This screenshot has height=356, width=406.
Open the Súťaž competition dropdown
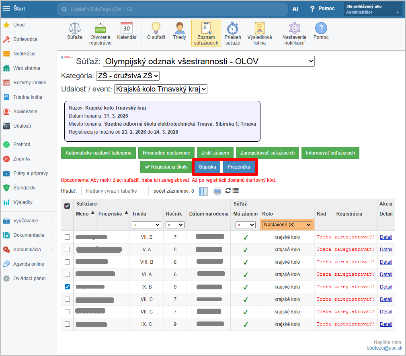[x=209, y=61]
